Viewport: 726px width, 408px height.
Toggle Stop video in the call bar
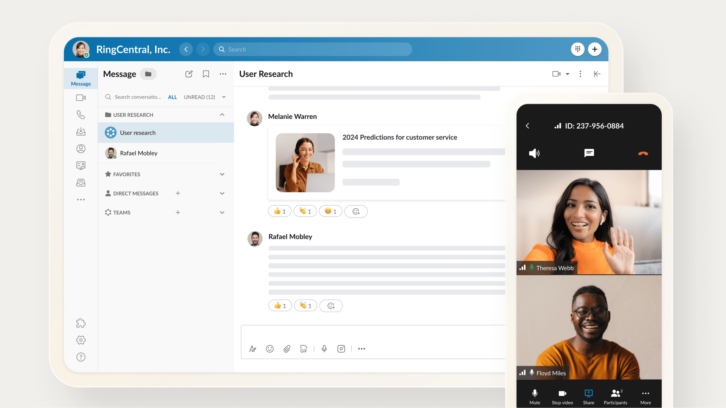pyautogui.click(x=562, y=396)
